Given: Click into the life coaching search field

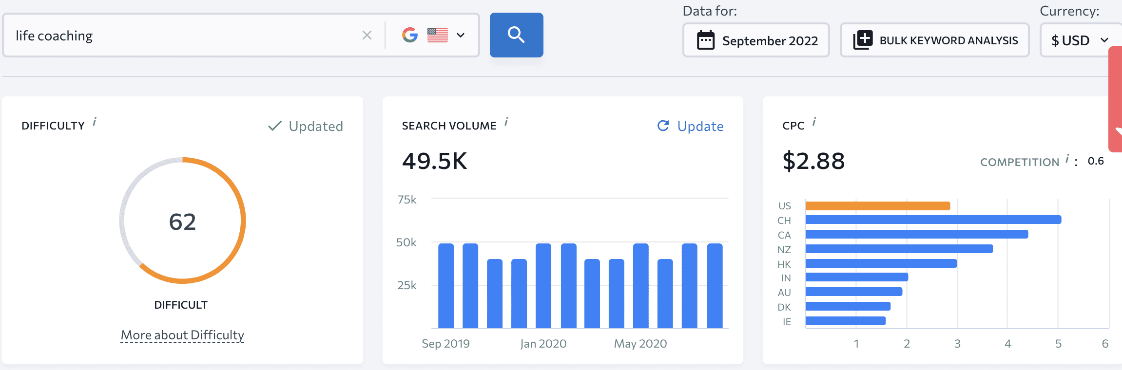Looking at the screenshot, I should pos(185,36).
